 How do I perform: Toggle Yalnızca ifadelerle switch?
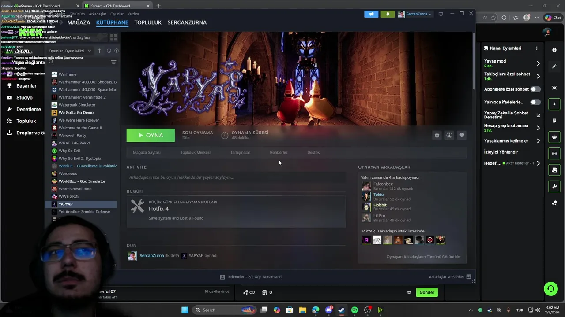pyautogui.click(x=535, y=102)
